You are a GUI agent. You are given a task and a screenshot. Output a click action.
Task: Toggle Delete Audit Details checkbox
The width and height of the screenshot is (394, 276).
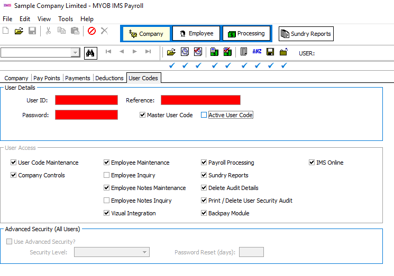tap(204, 188)
